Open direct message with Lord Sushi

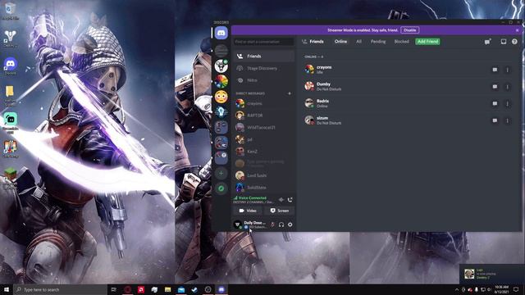264,175
